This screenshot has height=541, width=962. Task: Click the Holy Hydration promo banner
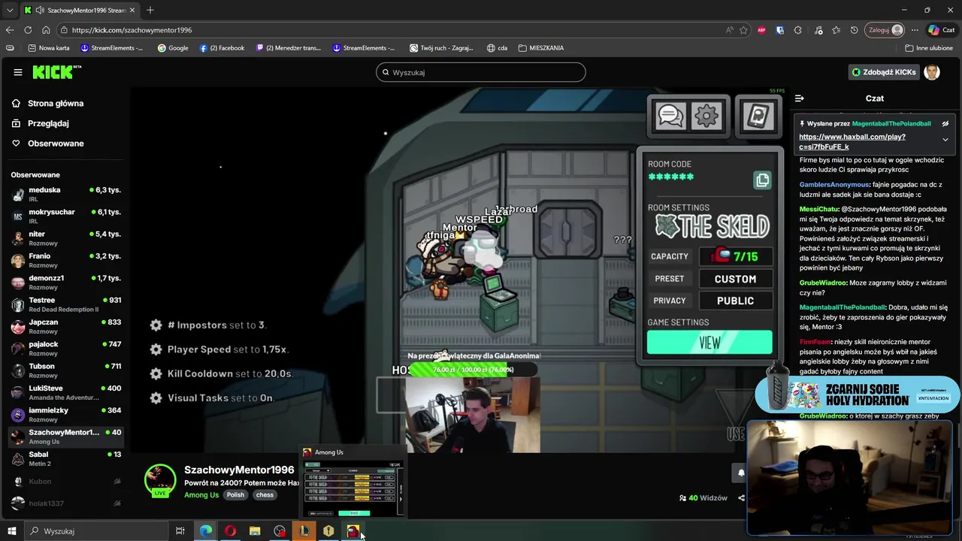click(x=857, y=394)
